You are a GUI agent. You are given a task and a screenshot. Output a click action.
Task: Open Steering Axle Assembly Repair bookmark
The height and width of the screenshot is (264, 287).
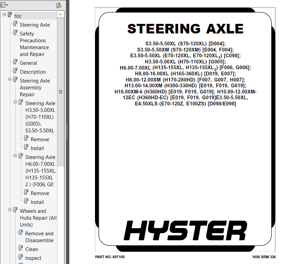click(x=35, y=88)
